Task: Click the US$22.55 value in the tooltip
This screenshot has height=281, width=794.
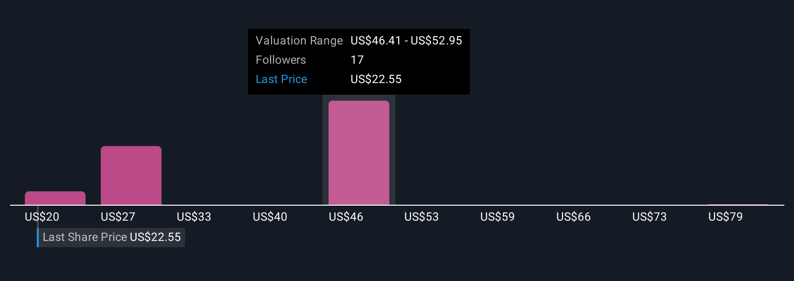Action: point(376,79)
